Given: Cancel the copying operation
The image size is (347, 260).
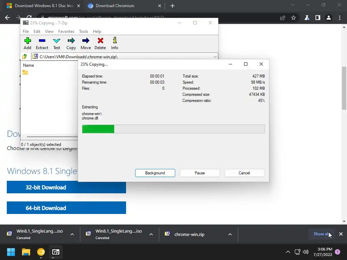Looking at the screenshot, I should tap(244, 173).
